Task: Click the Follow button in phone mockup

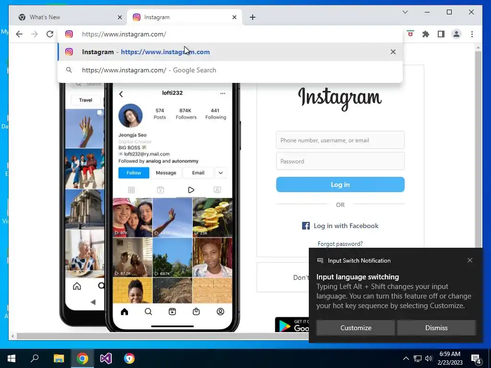Action: (134, 172)
